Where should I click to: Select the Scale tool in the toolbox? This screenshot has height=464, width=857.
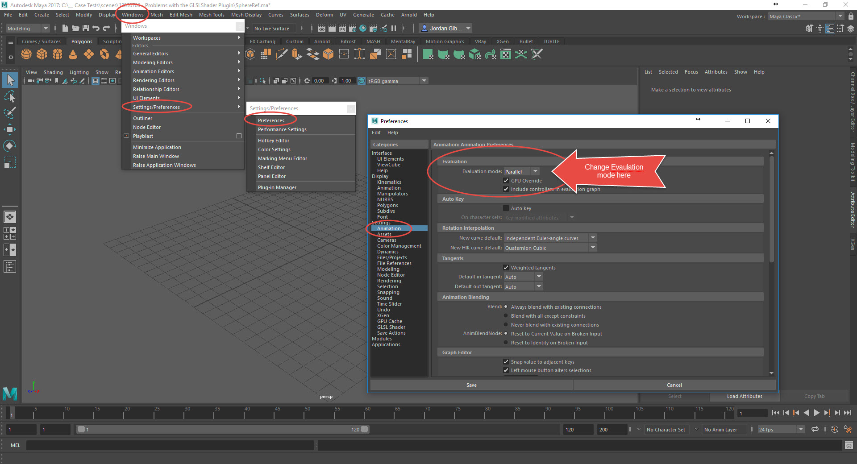[10, 162]
